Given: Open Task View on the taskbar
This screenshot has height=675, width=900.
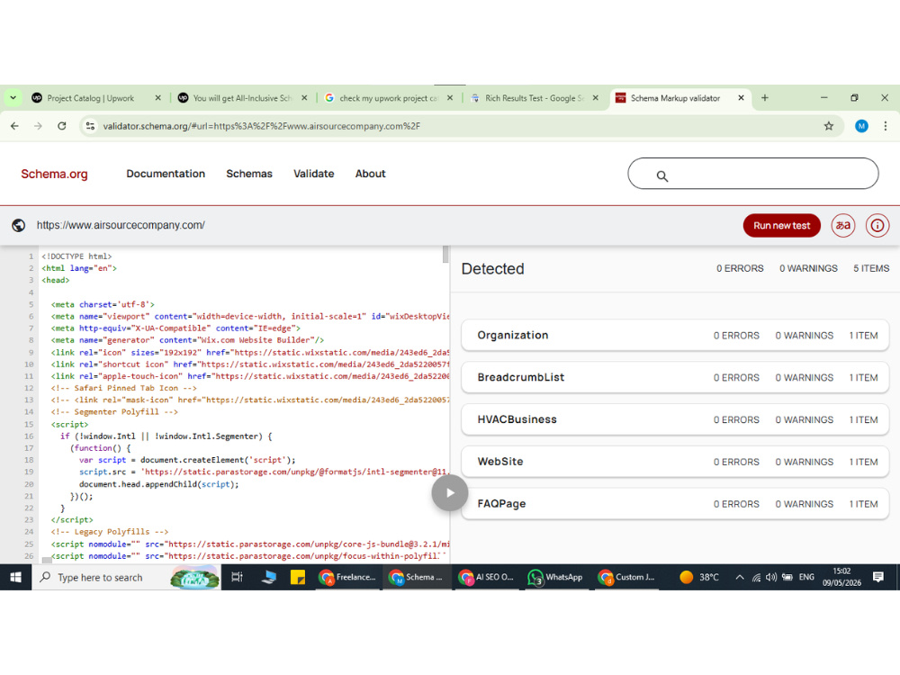Looking at the screenshot, I should coord(237,578).
